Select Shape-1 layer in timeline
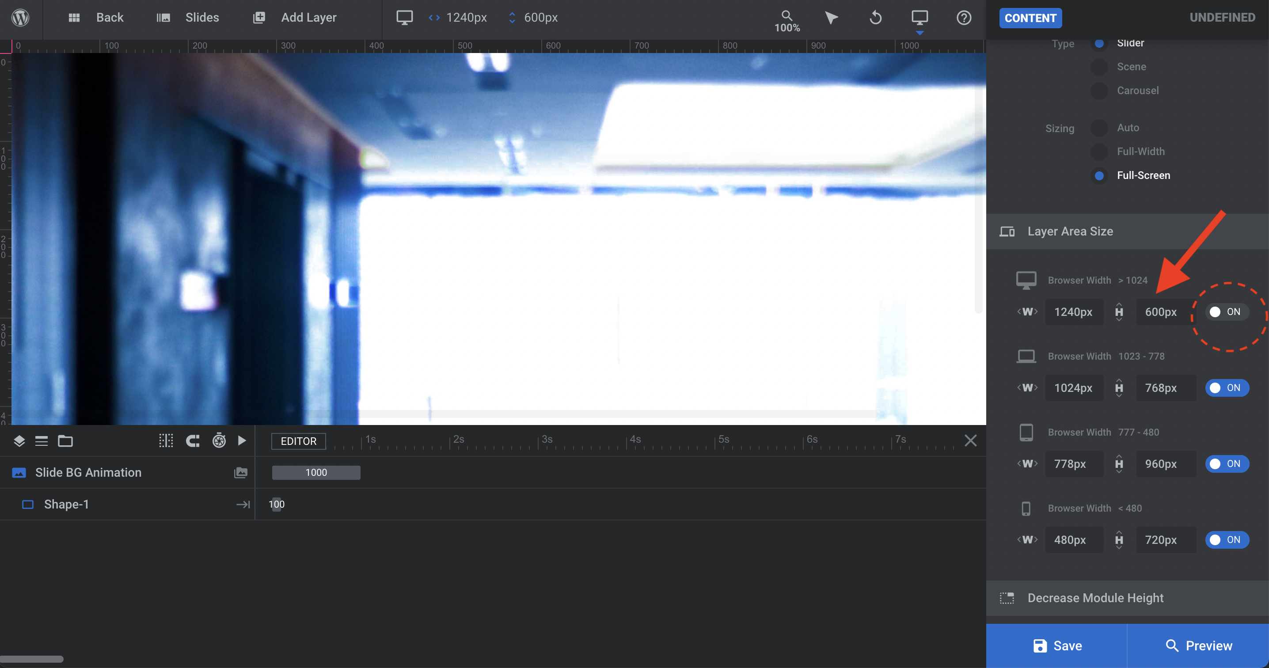This screenshot has height=668, width=1269. coord(66,504)
